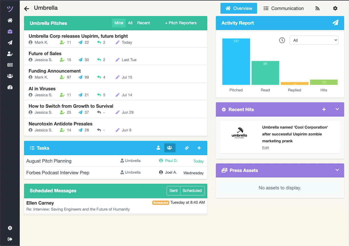This screenshot has height=246, width=349.
Task: Click the paper plane icon in Activity Report
Action: 335,23
